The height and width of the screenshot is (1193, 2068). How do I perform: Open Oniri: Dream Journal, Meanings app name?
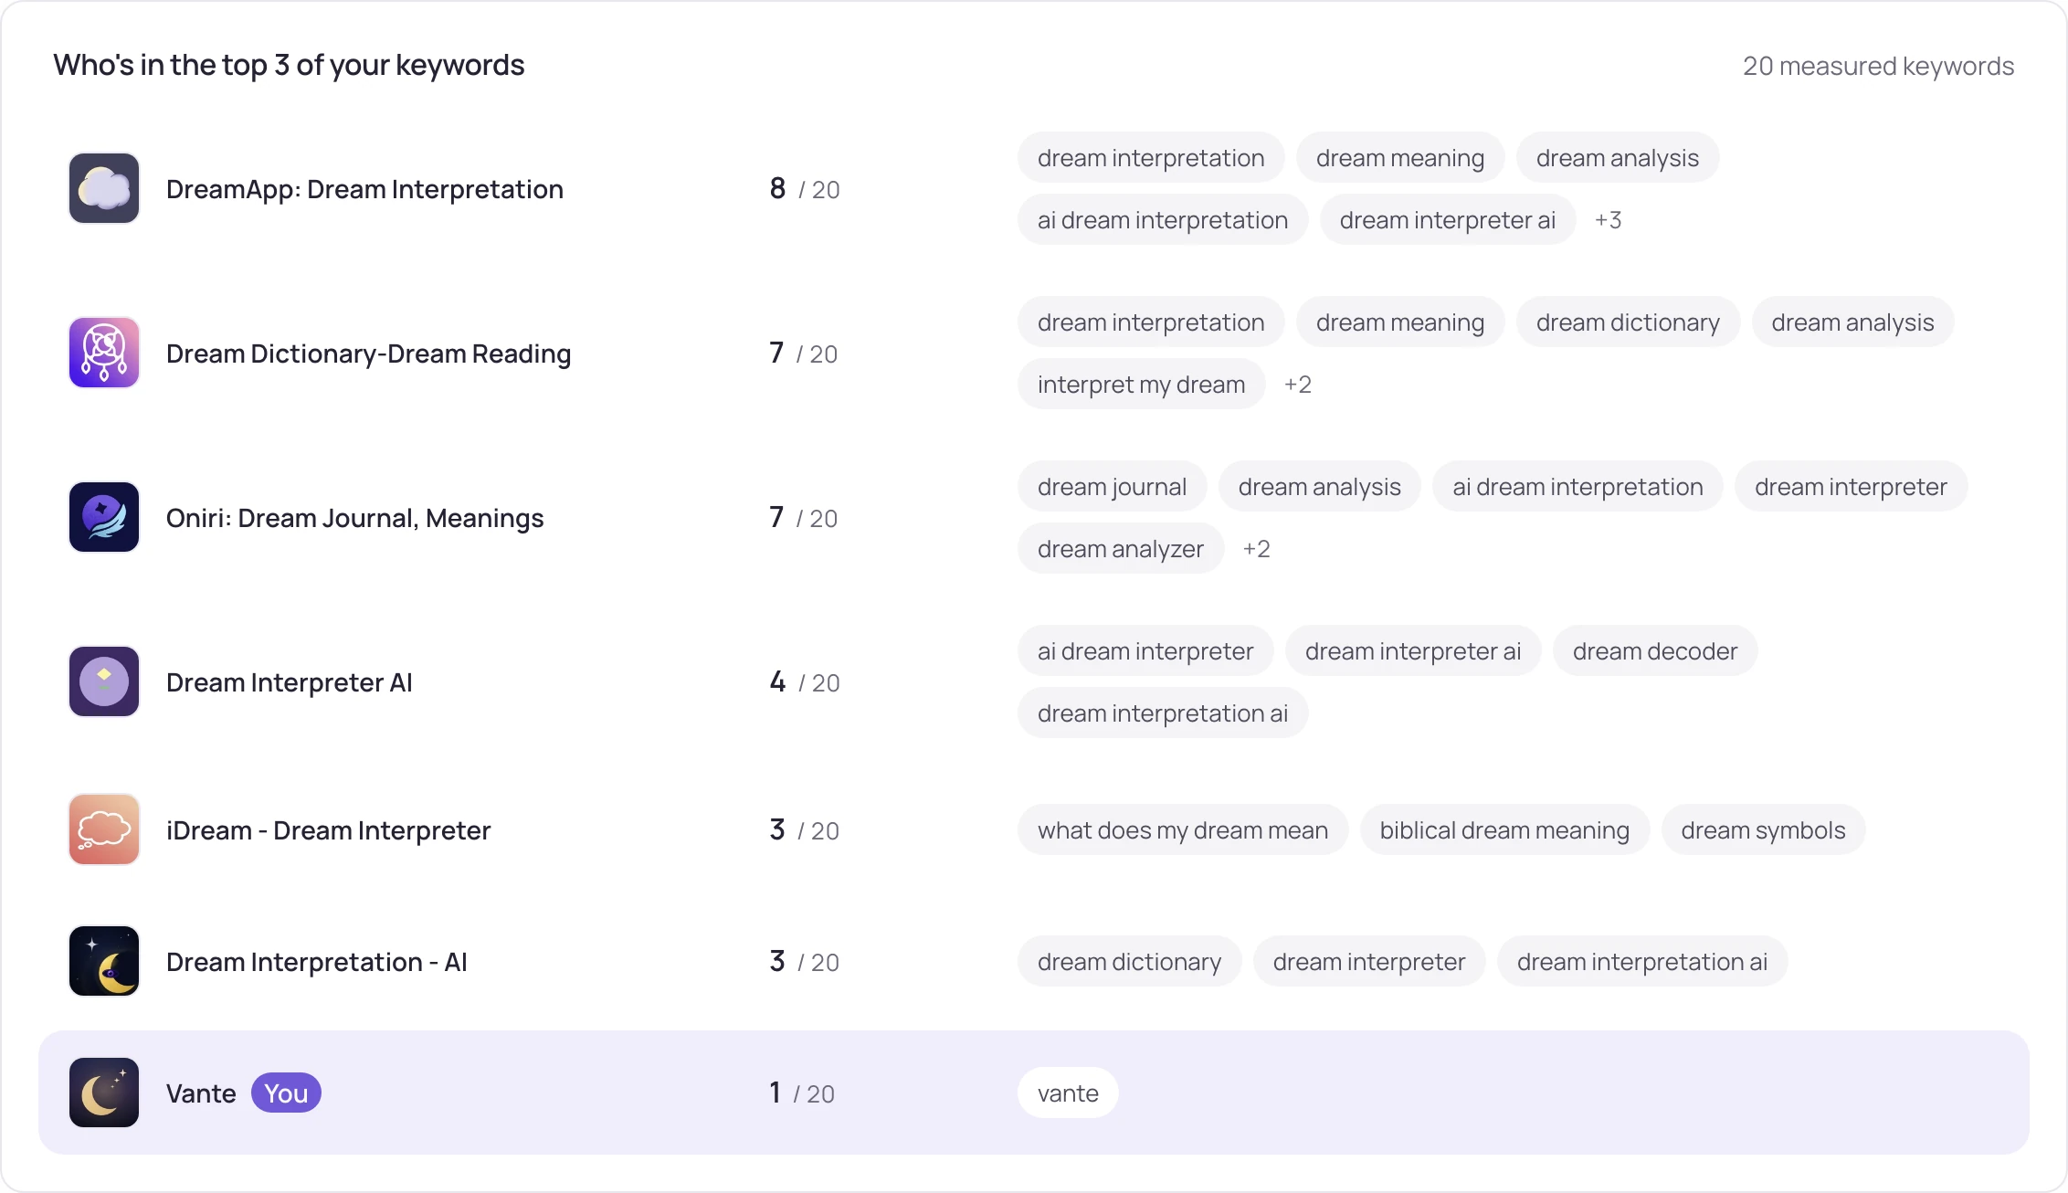(354, 518)
